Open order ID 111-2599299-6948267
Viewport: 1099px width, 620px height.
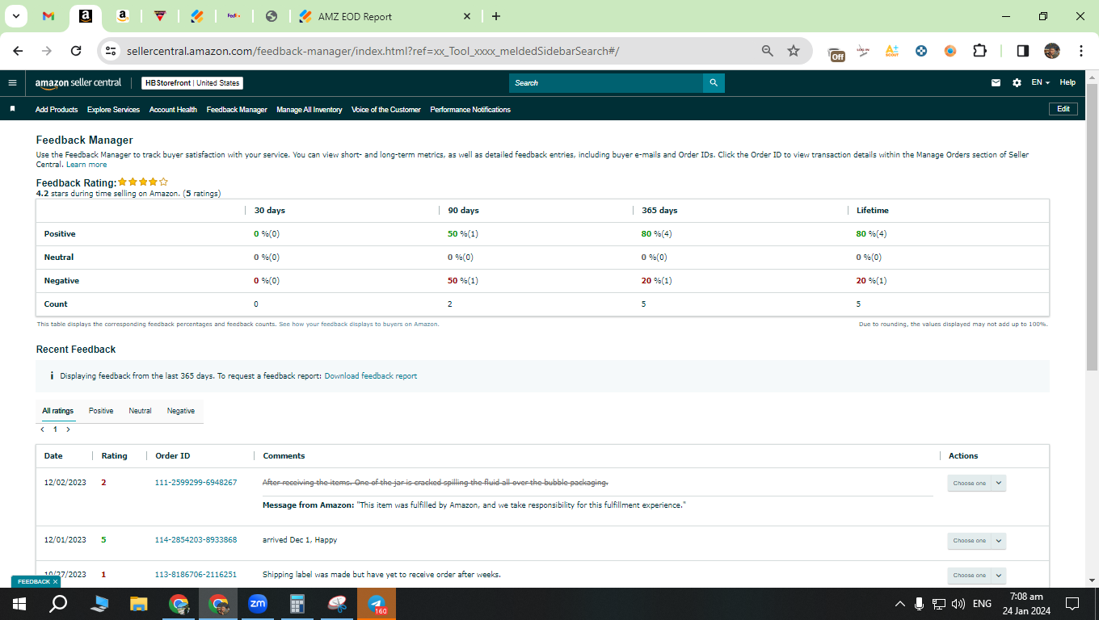(196, 483)
